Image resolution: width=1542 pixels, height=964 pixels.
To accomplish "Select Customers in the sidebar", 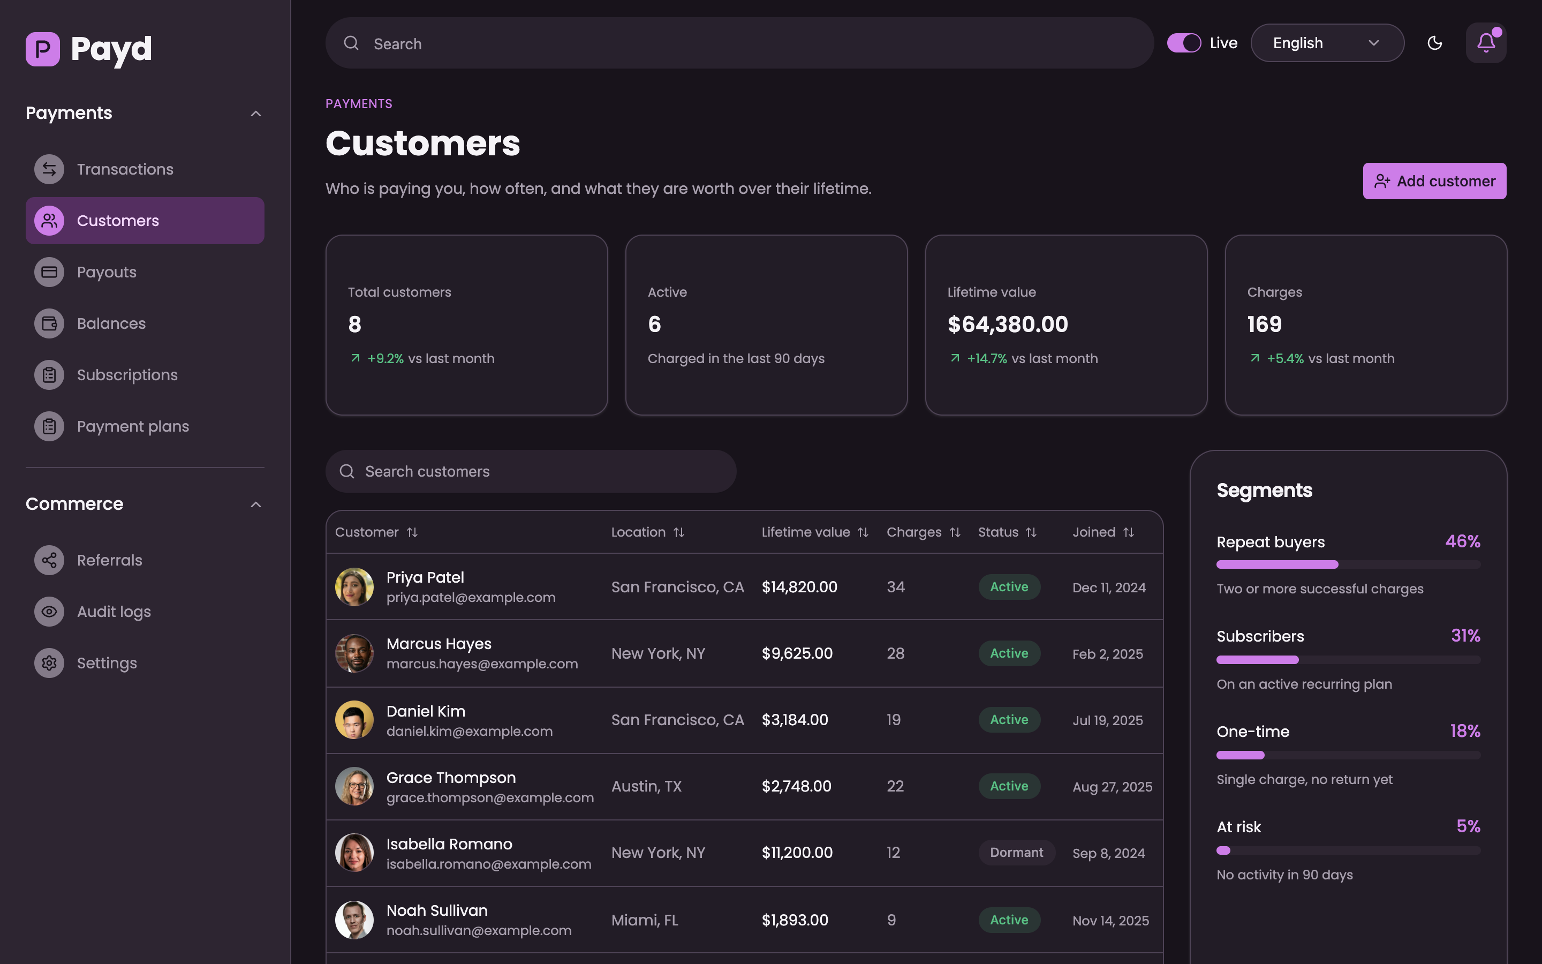I will tap(145, 221).
